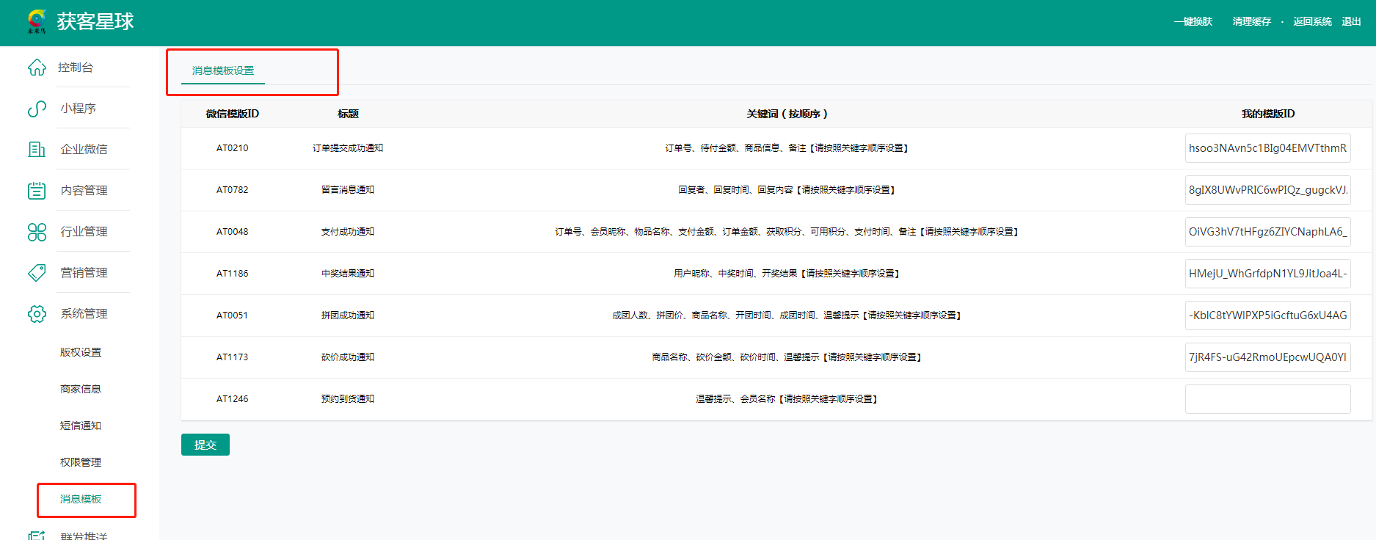Click 清理缓存 in the header
Viewport: 1376px width, 540px height.
pos(1251,22)
